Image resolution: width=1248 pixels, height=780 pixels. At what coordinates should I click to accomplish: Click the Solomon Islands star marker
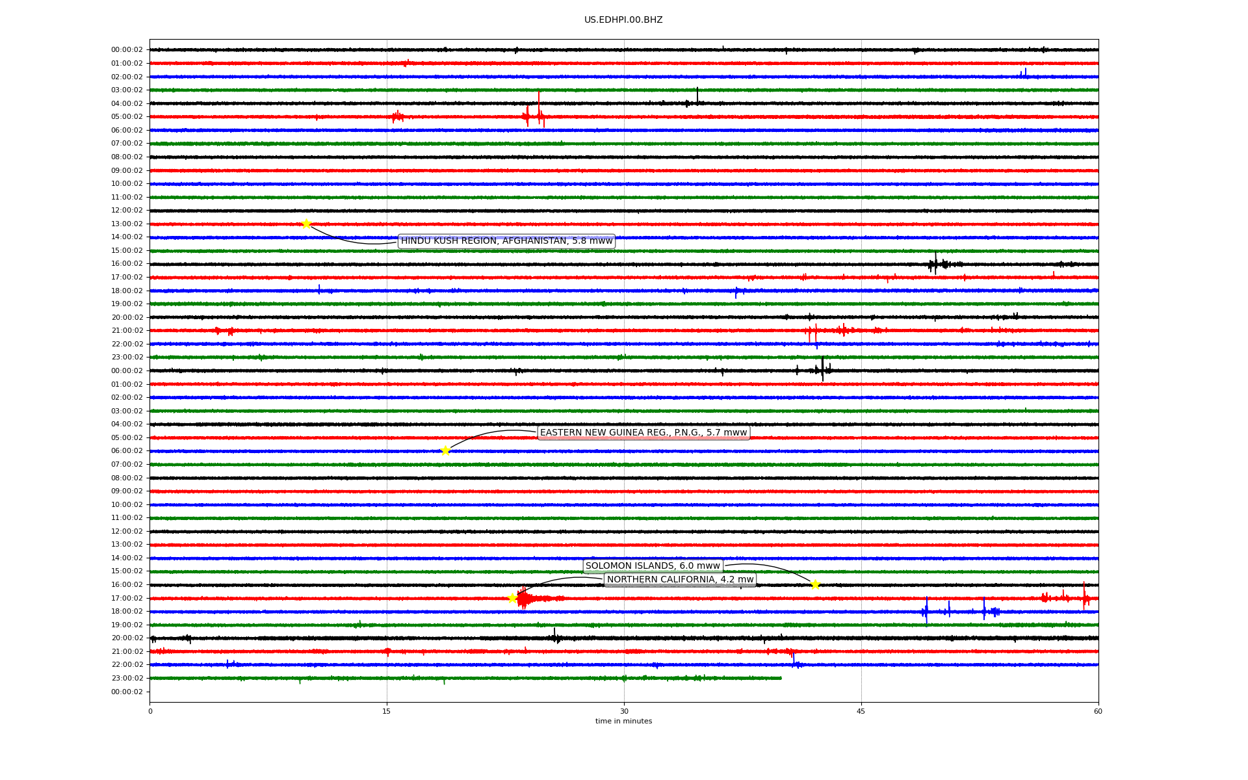815,584
